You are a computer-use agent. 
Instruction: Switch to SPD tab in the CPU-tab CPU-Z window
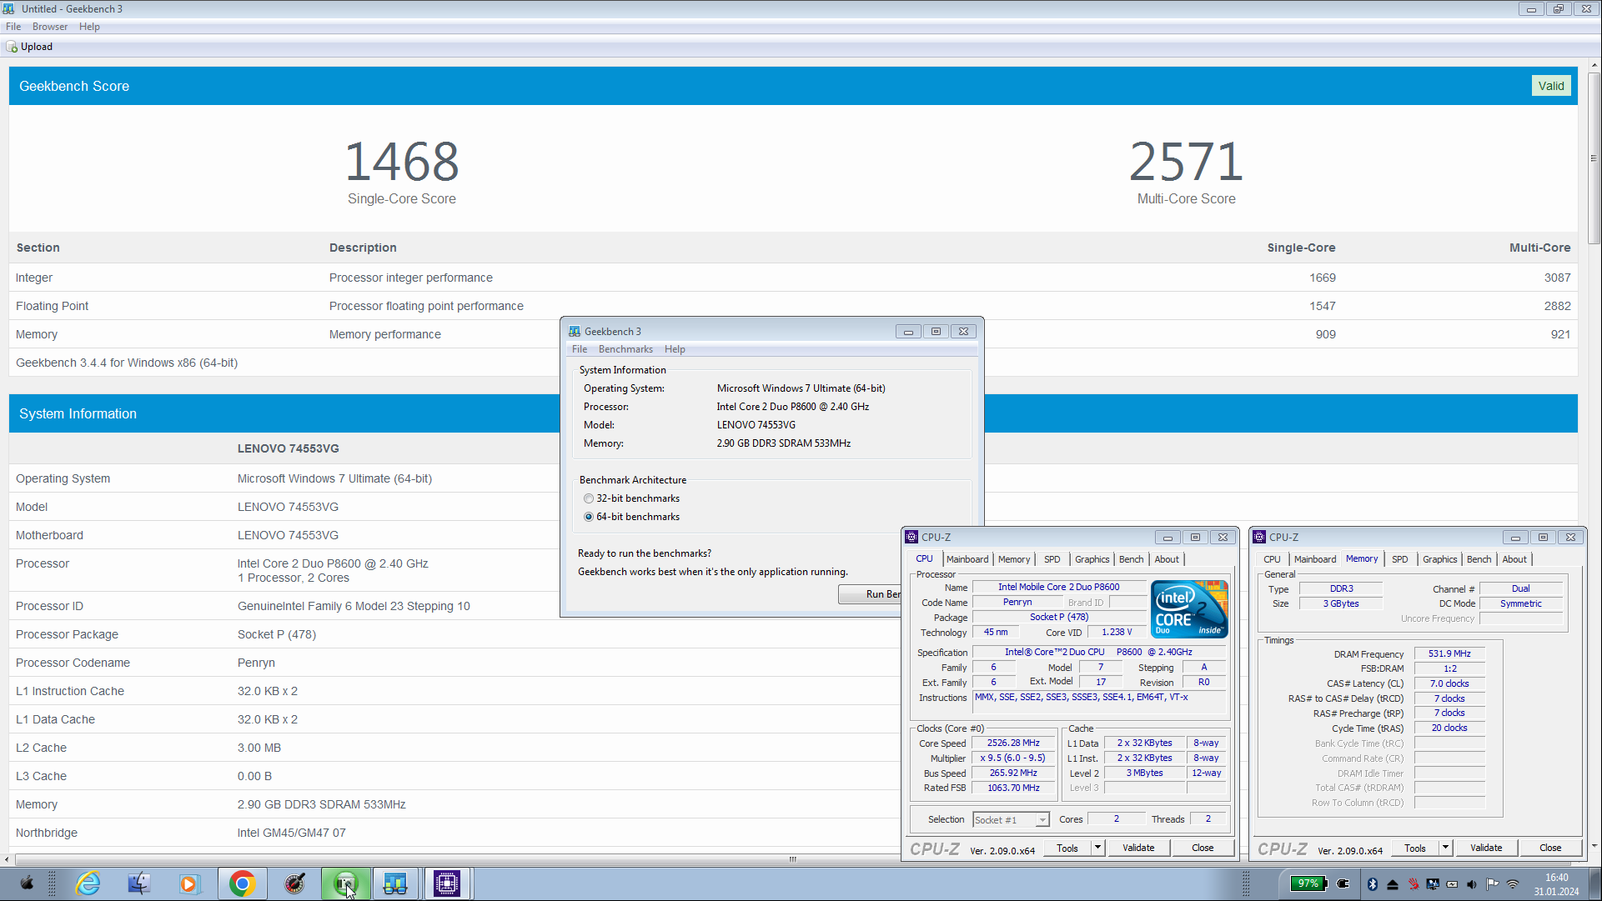pyautogui.click(x=1052, y=559)
